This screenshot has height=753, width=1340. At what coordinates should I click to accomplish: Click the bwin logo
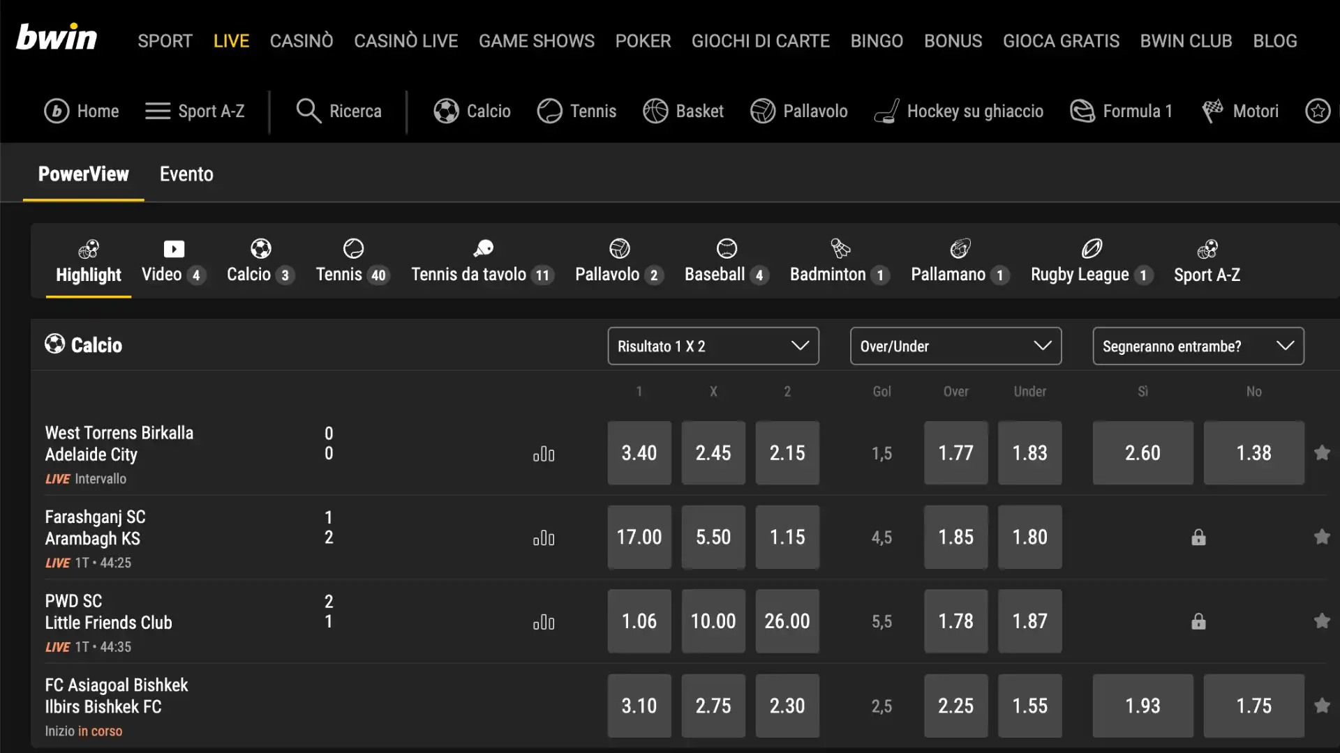point(57,38)
